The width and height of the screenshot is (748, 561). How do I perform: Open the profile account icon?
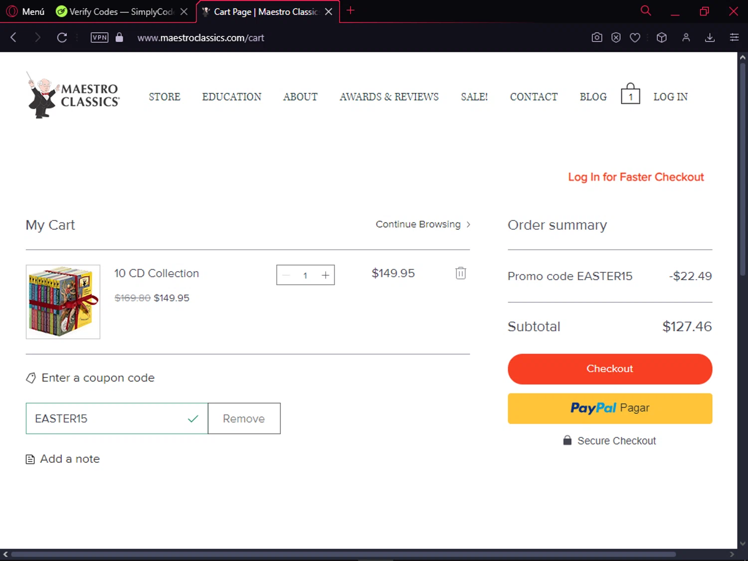tap(686, 37)
